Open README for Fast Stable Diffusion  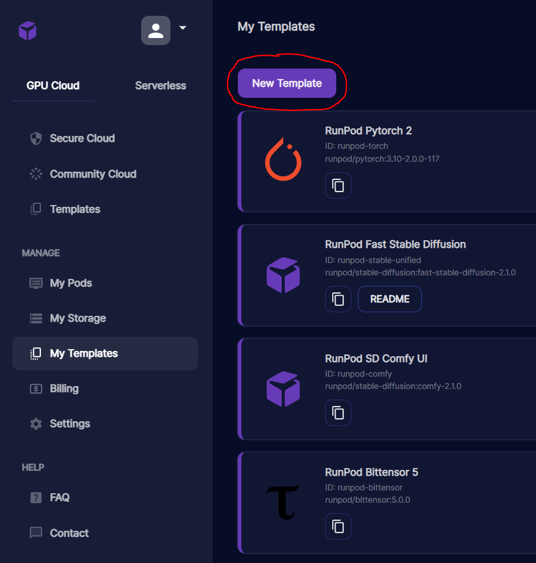(x=390, y=299)
